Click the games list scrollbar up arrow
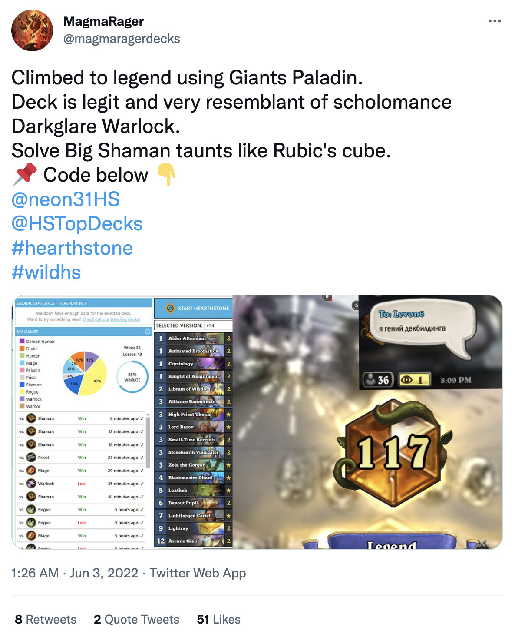The width and height of the screenshot is (515, 637). pyautogui.click(x=148, y=415)
